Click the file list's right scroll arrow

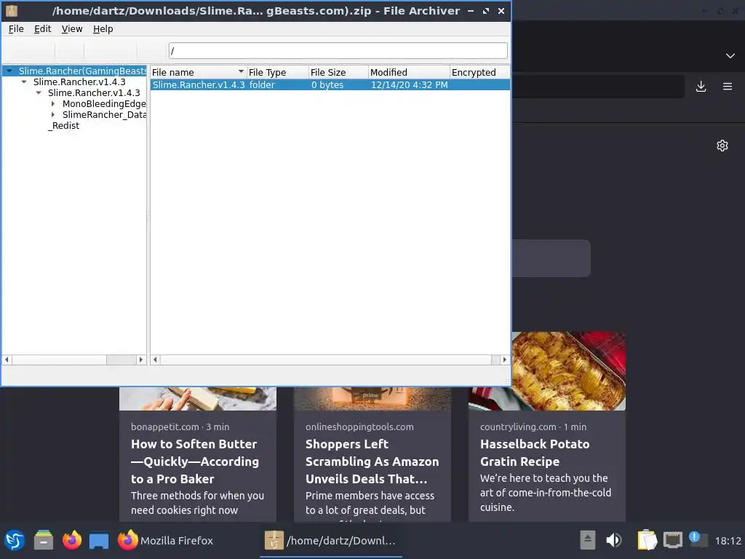pos(505,360)
